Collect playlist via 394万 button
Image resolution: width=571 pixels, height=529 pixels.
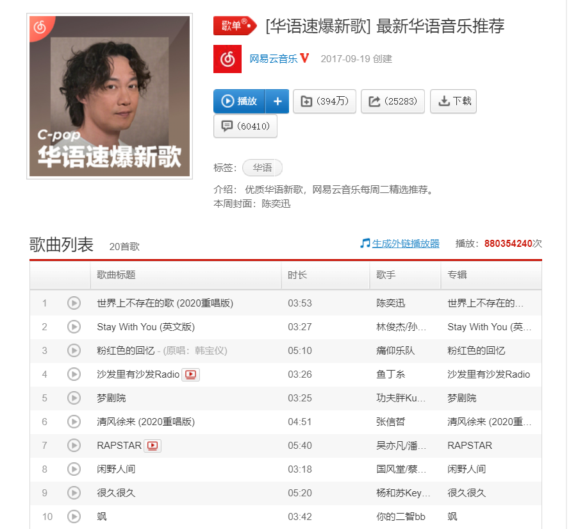(324, 101)
